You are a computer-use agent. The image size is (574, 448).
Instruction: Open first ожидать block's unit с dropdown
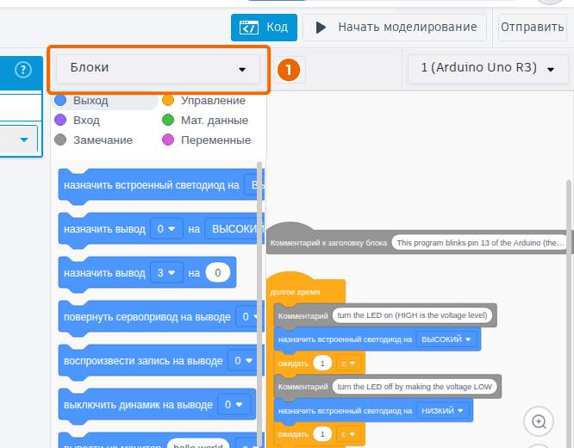pos(348,364)
